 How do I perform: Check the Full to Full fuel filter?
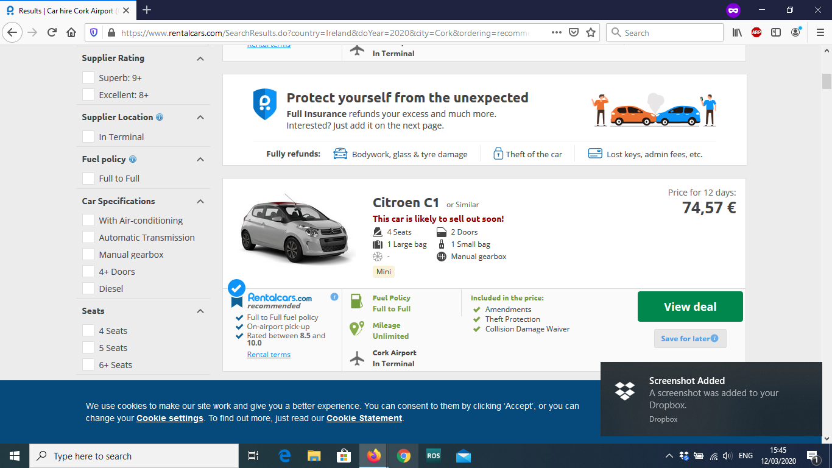pos(88,178)
